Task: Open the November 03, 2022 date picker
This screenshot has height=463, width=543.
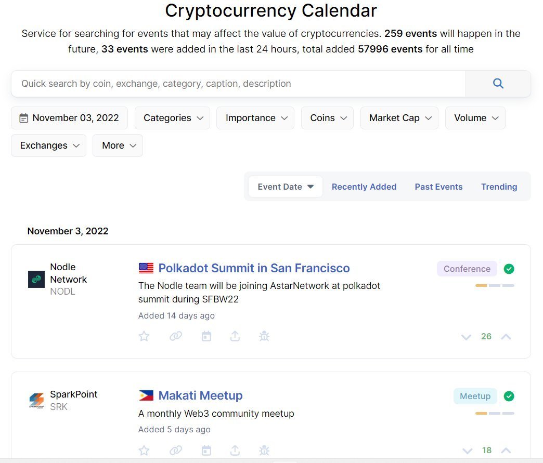Action: click(69, 118)
